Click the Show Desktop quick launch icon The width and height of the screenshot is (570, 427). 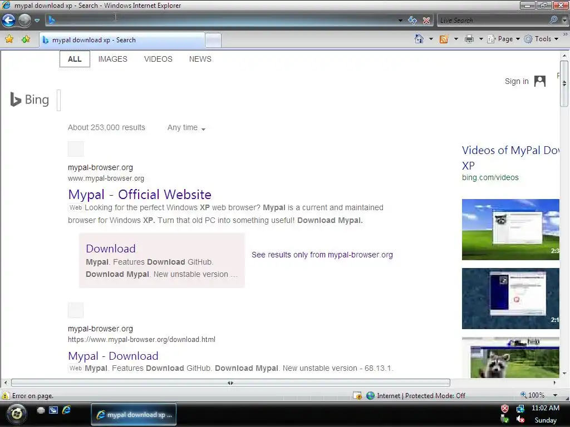pos(41,410)
